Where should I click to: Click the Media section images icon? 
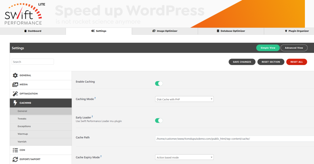click(x=15, y=85)
